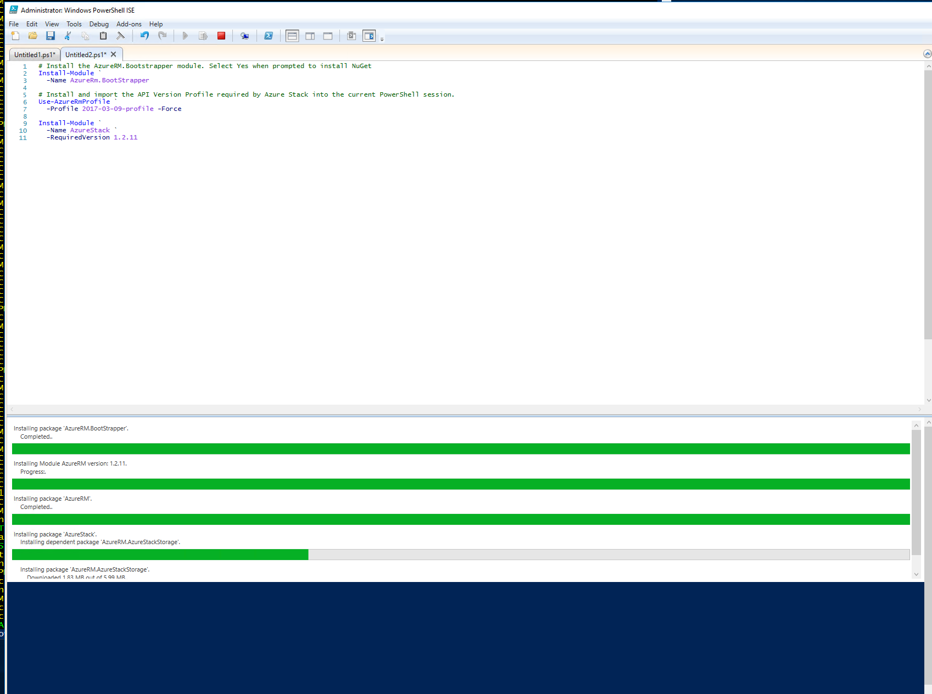
Task: Open the Edit menu
Action: pos(32,24)
